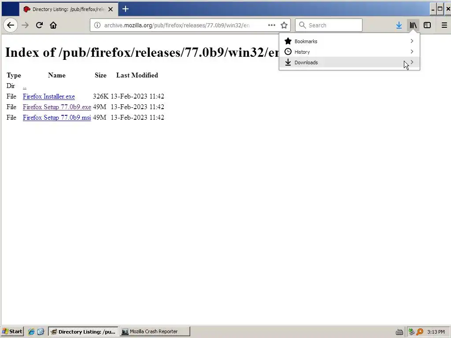The width and height of the screenshot is (451, 338).
Task: Click the Bookmarks star icon in menu
Action: click(288, 41)
